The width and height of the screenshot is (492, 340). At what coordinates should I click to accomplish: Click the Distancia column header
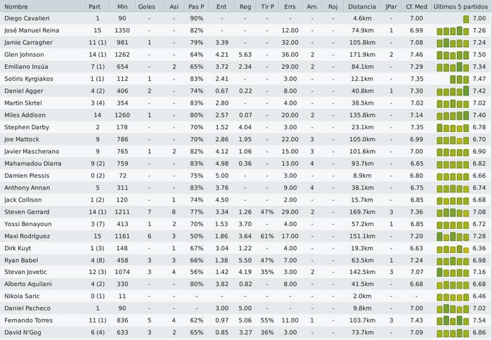tap(362, 6)
